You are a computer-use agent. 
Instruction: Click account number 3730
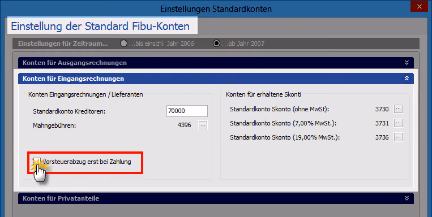382,109
